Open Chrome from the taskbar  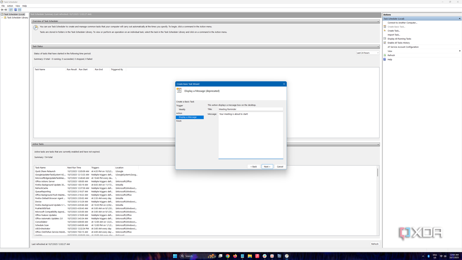228,256
